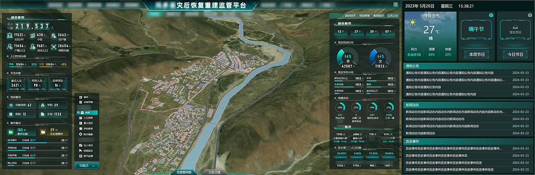Expand the 功能点 layer menu
The height and width of the screenshot is (175, 535).
[87, 165]
